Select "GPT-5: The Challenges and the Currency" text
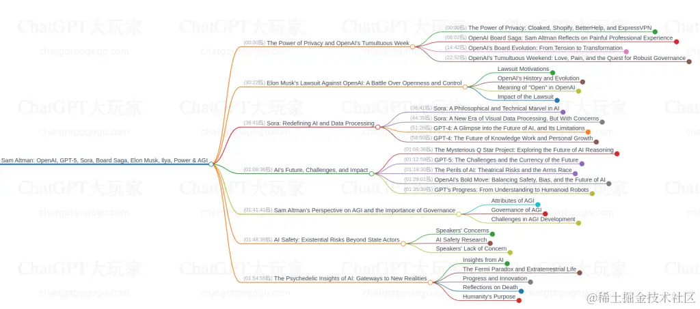 coord(507,160)
